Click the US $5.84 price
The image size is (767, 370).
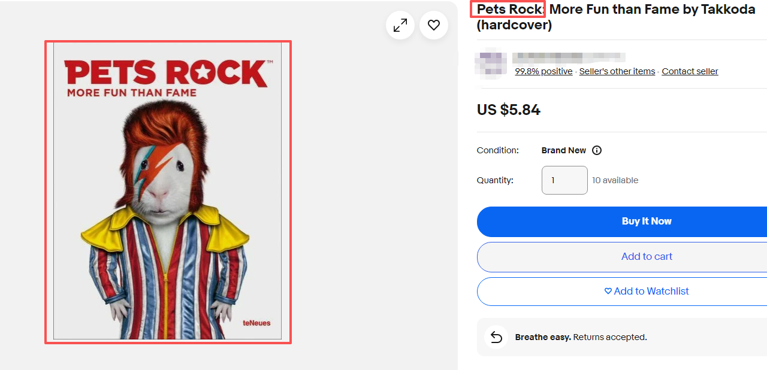[509, 110]
